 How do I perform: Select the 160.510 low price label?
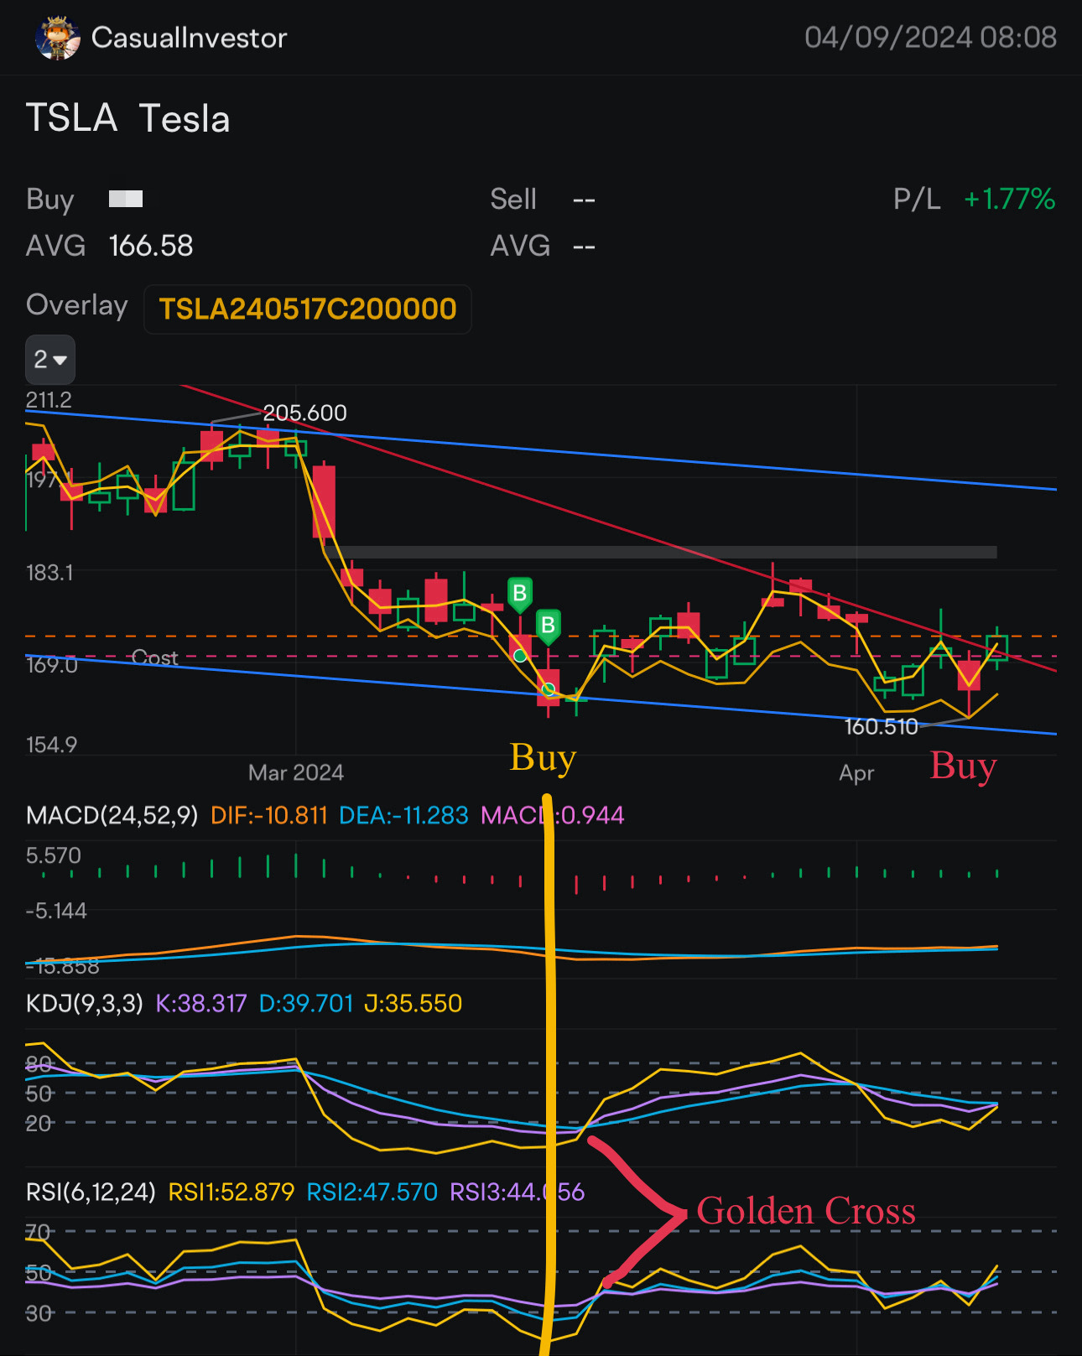coord(881,726)
